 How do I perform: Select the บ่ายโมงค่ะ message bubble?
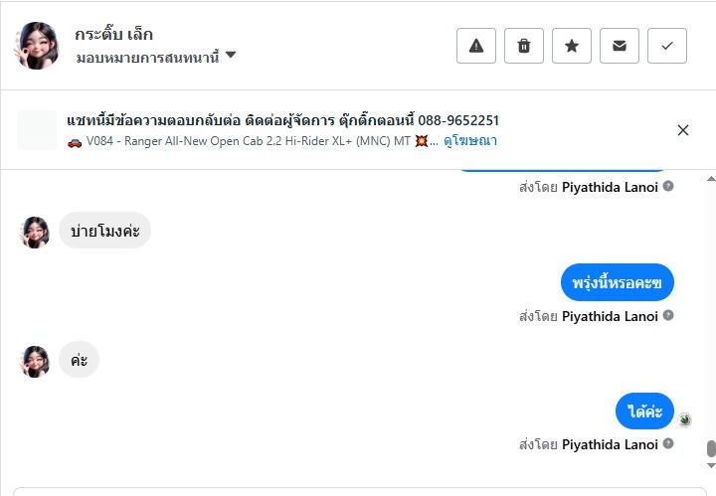[x=104, y=231]
